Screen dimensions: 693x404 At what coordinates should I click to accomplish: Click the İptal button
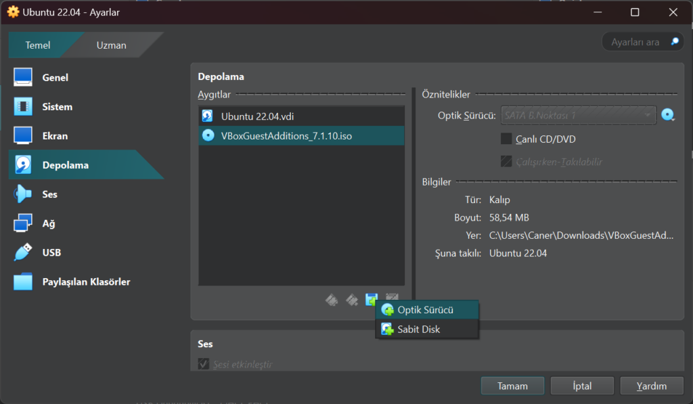click(582, 386)
